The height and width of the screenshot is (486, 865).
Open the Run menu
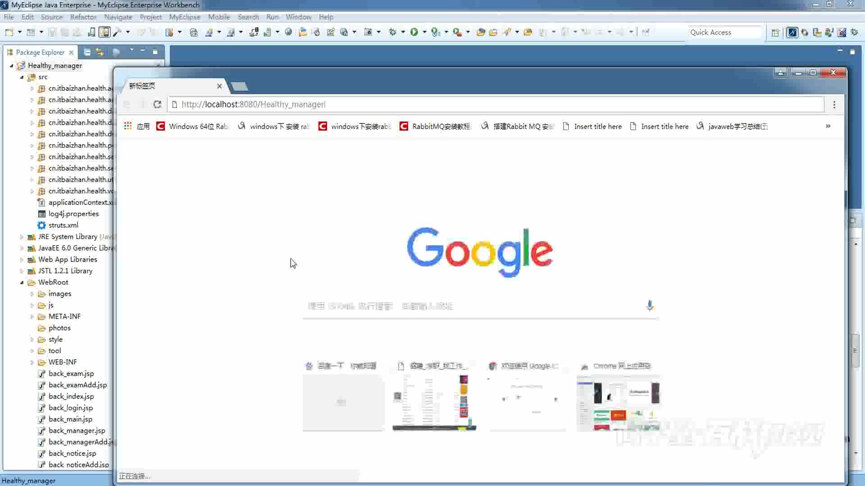coord(272,17)
